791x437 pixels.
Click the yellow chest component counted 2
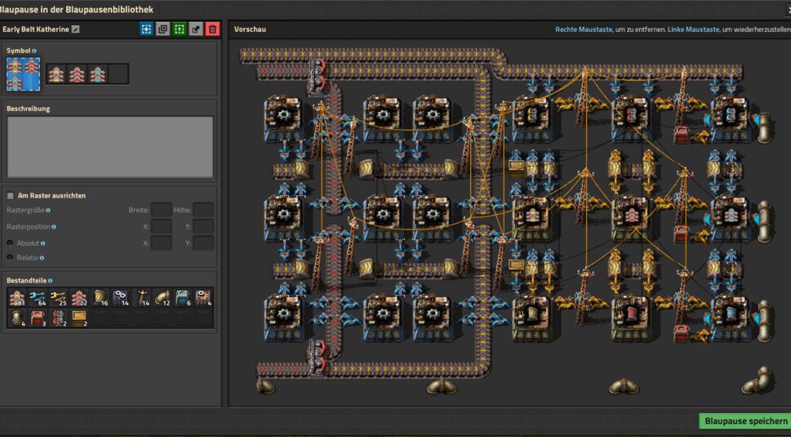pyautogui.click(x=78, y=318)
